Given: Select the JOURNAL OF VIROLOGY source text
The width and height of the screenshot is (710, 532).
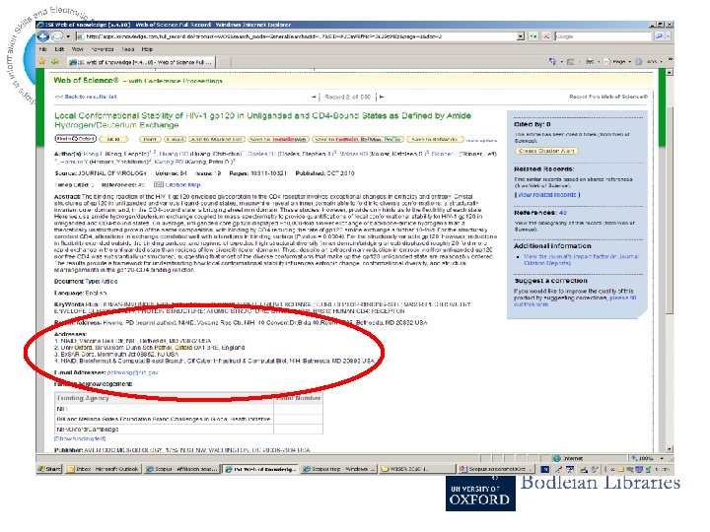Looking at the screenshot, I should tap(113, 173).
